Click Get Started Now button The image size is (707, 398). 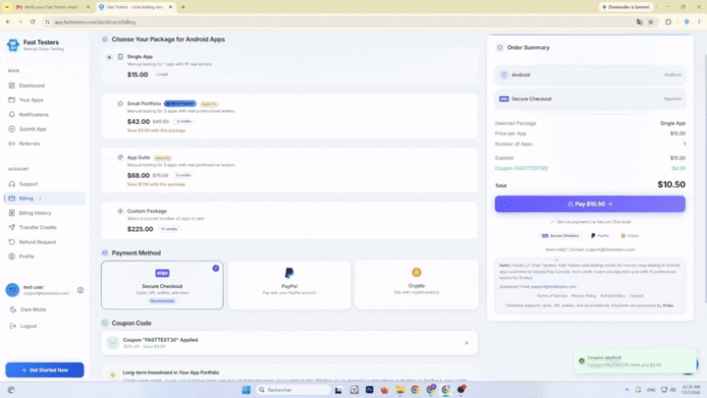(44, 370)
